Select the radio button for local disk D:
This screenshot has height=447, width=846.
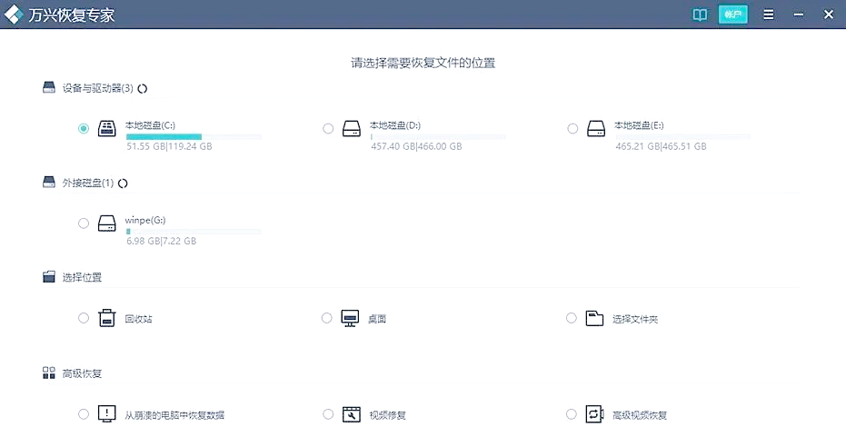(x=328, y=129)
